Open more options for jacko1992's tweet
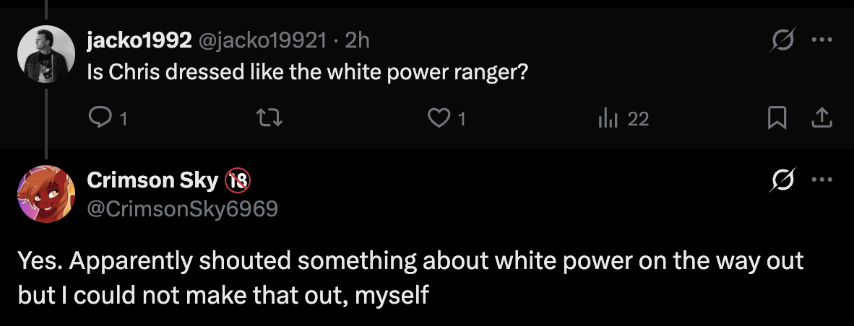Viewport: 854px width, 326px height. tap(821, 40)
